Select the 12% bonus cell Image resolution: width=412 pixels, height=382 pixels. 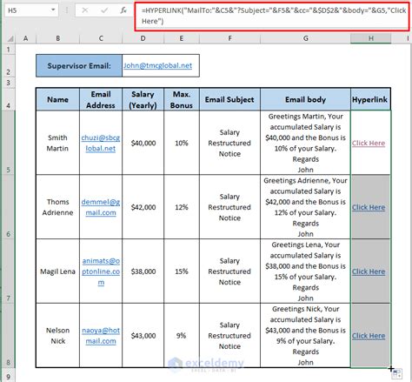coord(182,207)
